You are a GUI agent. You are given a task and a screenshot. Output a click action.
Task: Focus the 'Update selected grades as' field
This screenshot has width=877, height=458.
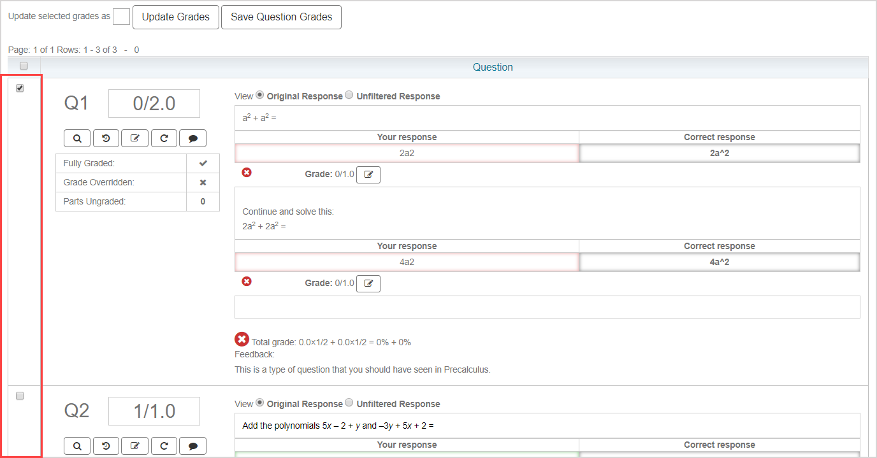coord(121,17)
